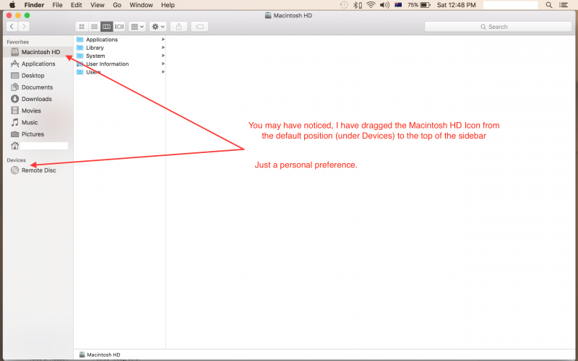Image resolution: width=578 pixels, height=361 pixels.
Task: Open Pictures from the sidebar
Action: [33, 134]
